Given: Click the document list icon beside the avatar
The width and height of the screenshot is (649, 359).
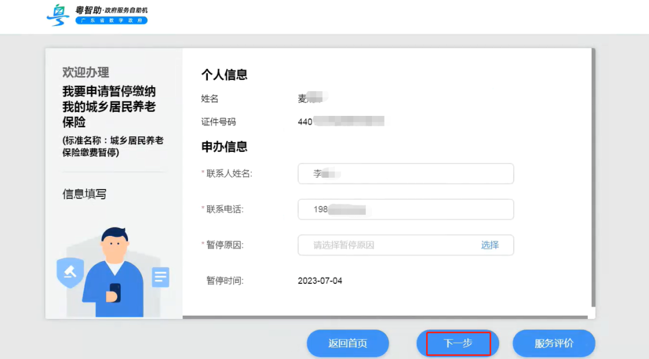Looking at the screenshot, I should click(x=160, y=277).
